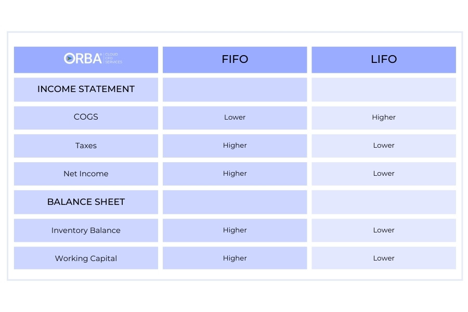Click the FIFO Net Income Higher cell
The height and width of the screenshot is (312, 468).
235,174
